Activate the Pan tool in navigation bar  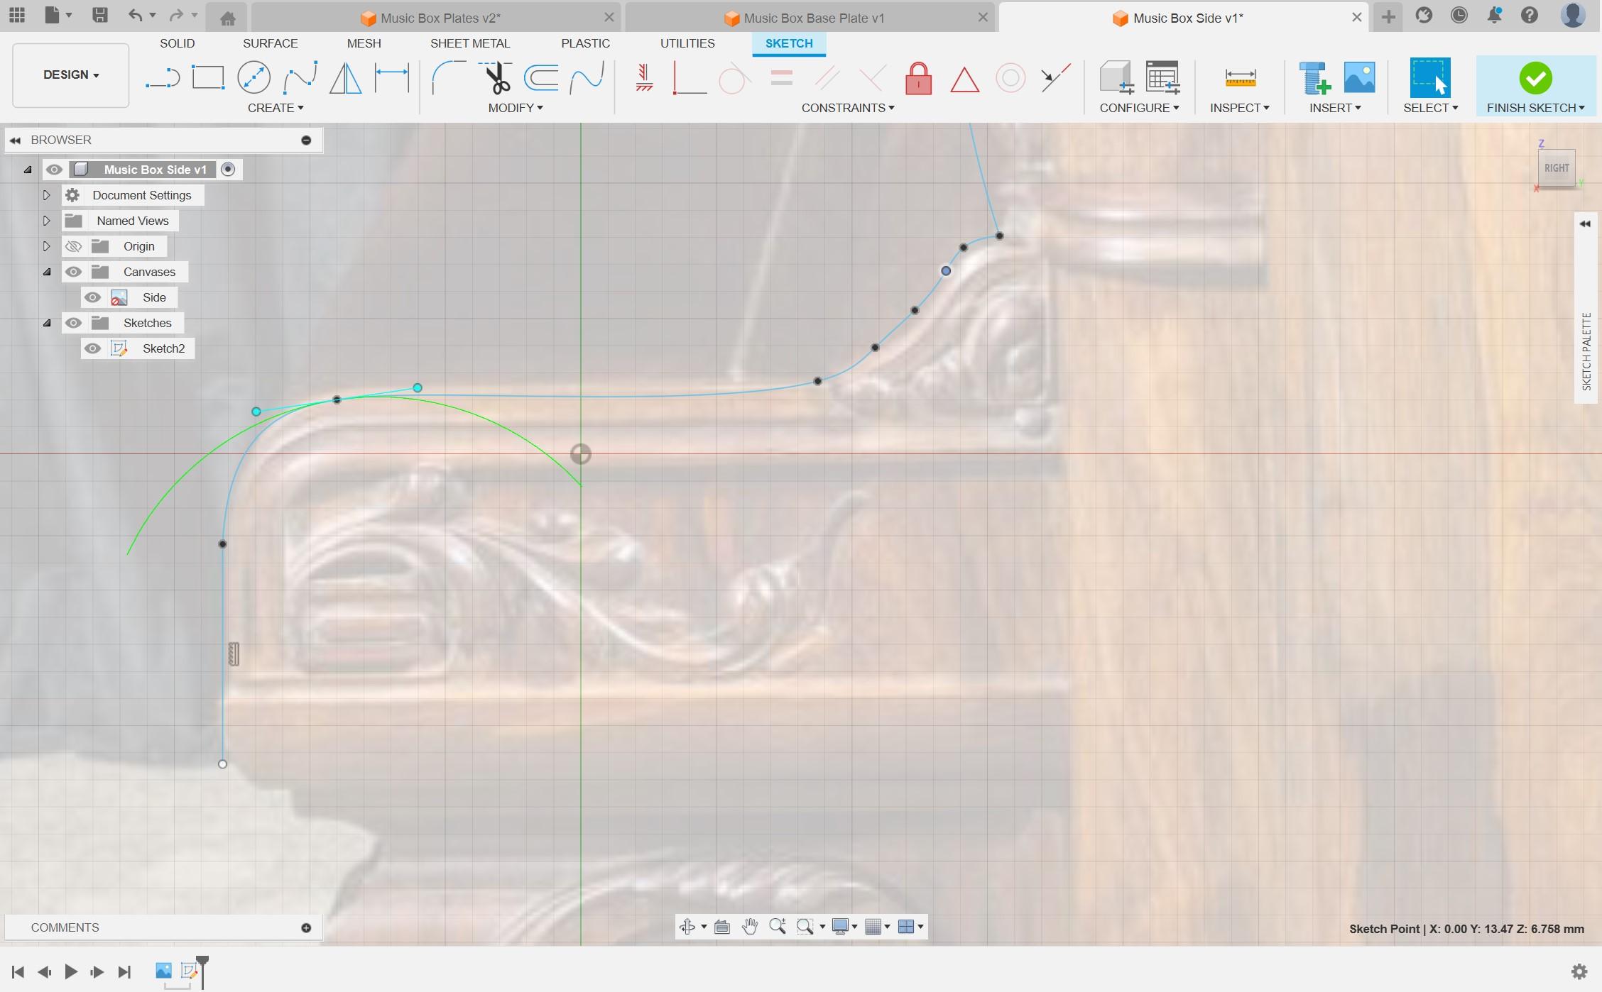click(x=751, y=926)
